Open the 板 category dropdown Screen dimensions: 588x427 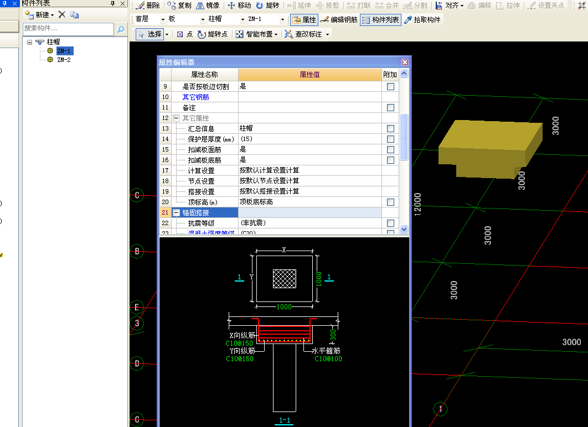(x=203, y=19)
